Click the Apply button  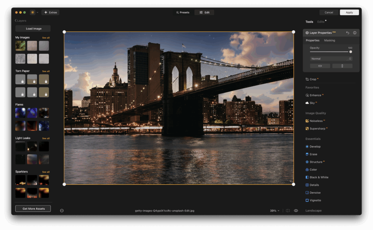(x=349, y=12)
